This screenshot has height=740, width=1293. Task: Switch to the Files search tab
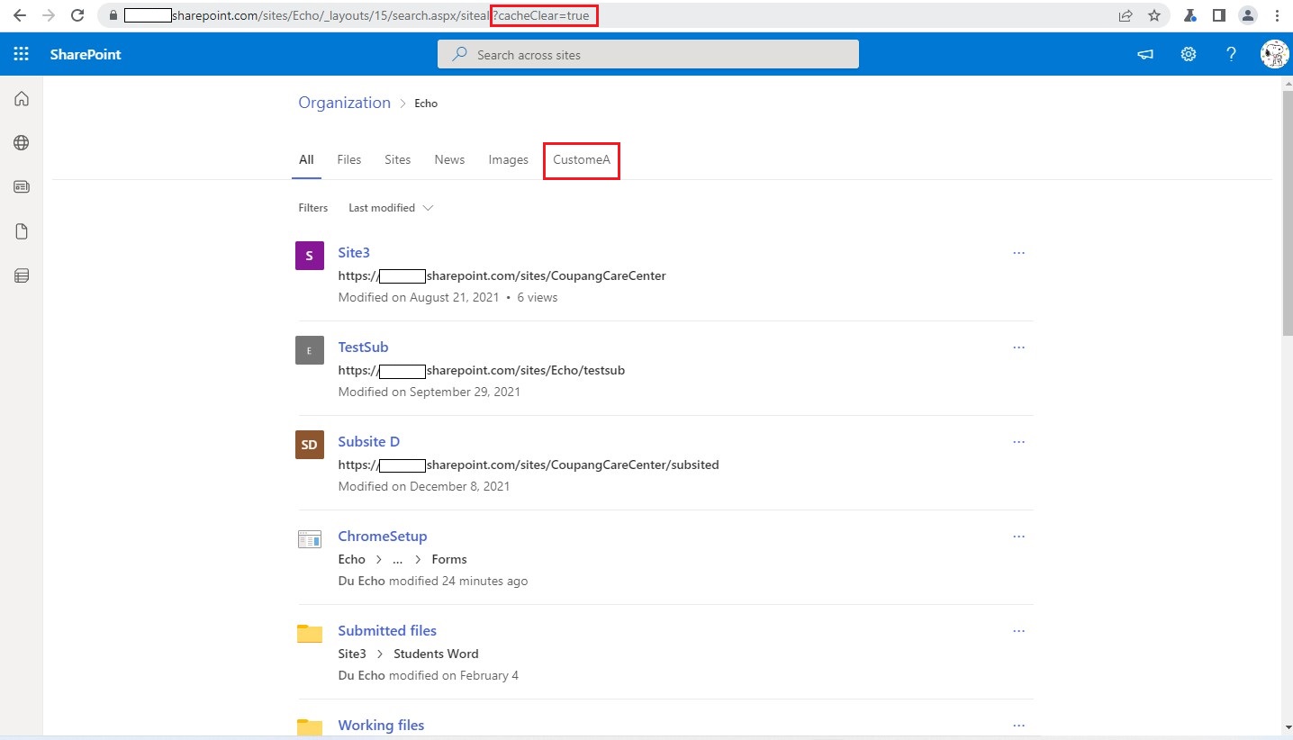click(348, 159)
